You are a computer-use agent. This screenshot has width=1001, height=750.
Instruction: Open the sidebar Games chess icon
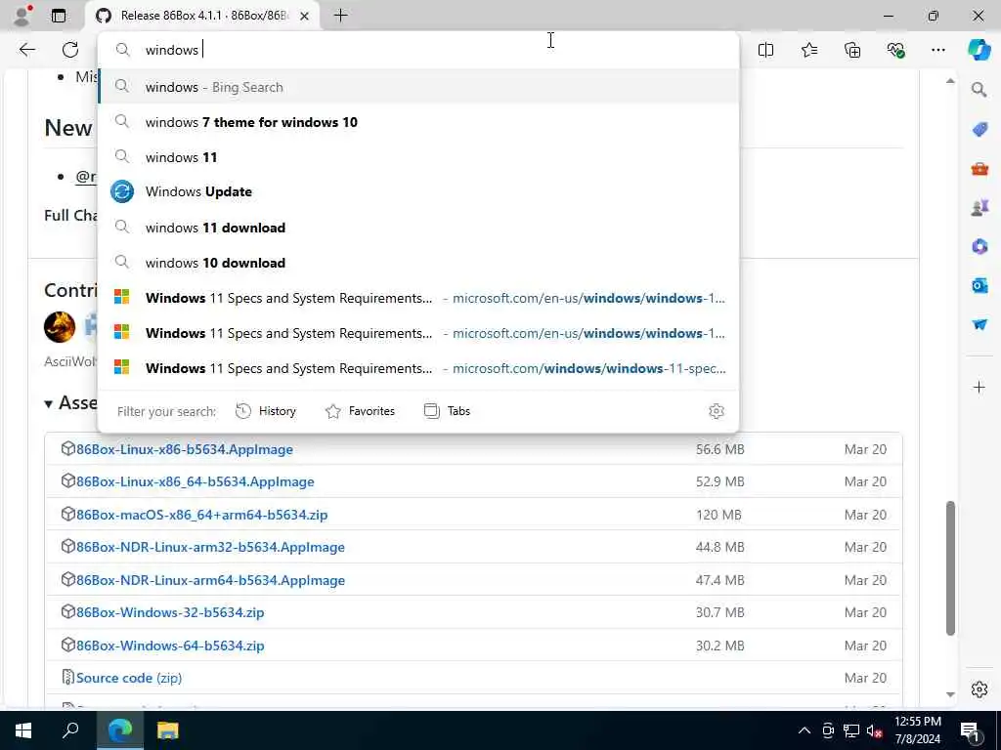click(979, 207)
